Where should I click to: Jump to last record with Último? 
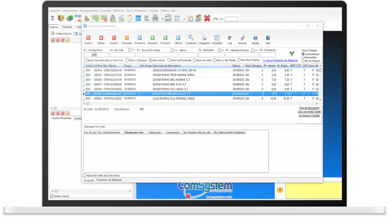click(x=178, y=38)
